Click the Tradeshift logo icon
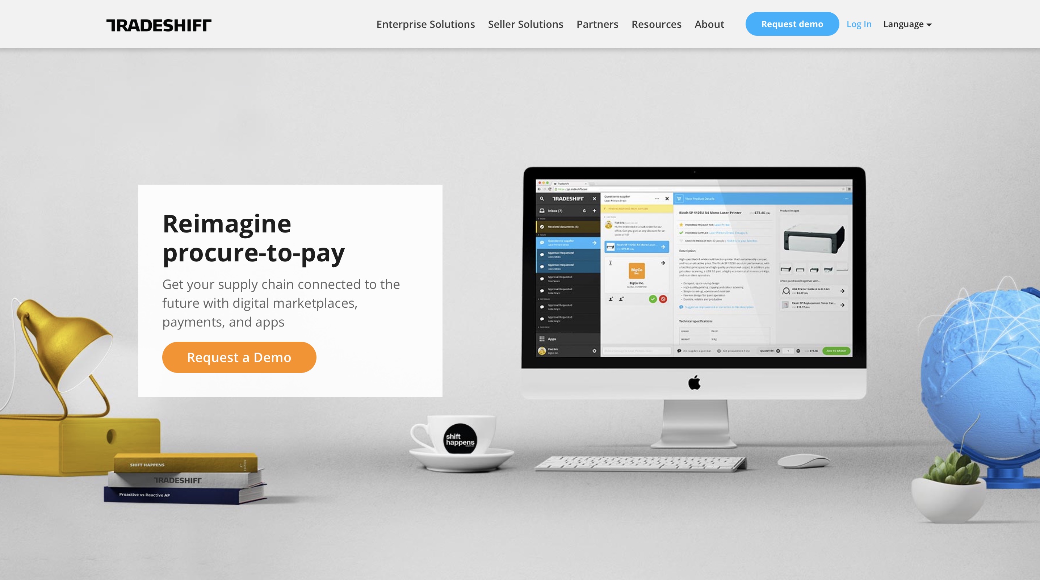1040x580 pixels. 159,24
